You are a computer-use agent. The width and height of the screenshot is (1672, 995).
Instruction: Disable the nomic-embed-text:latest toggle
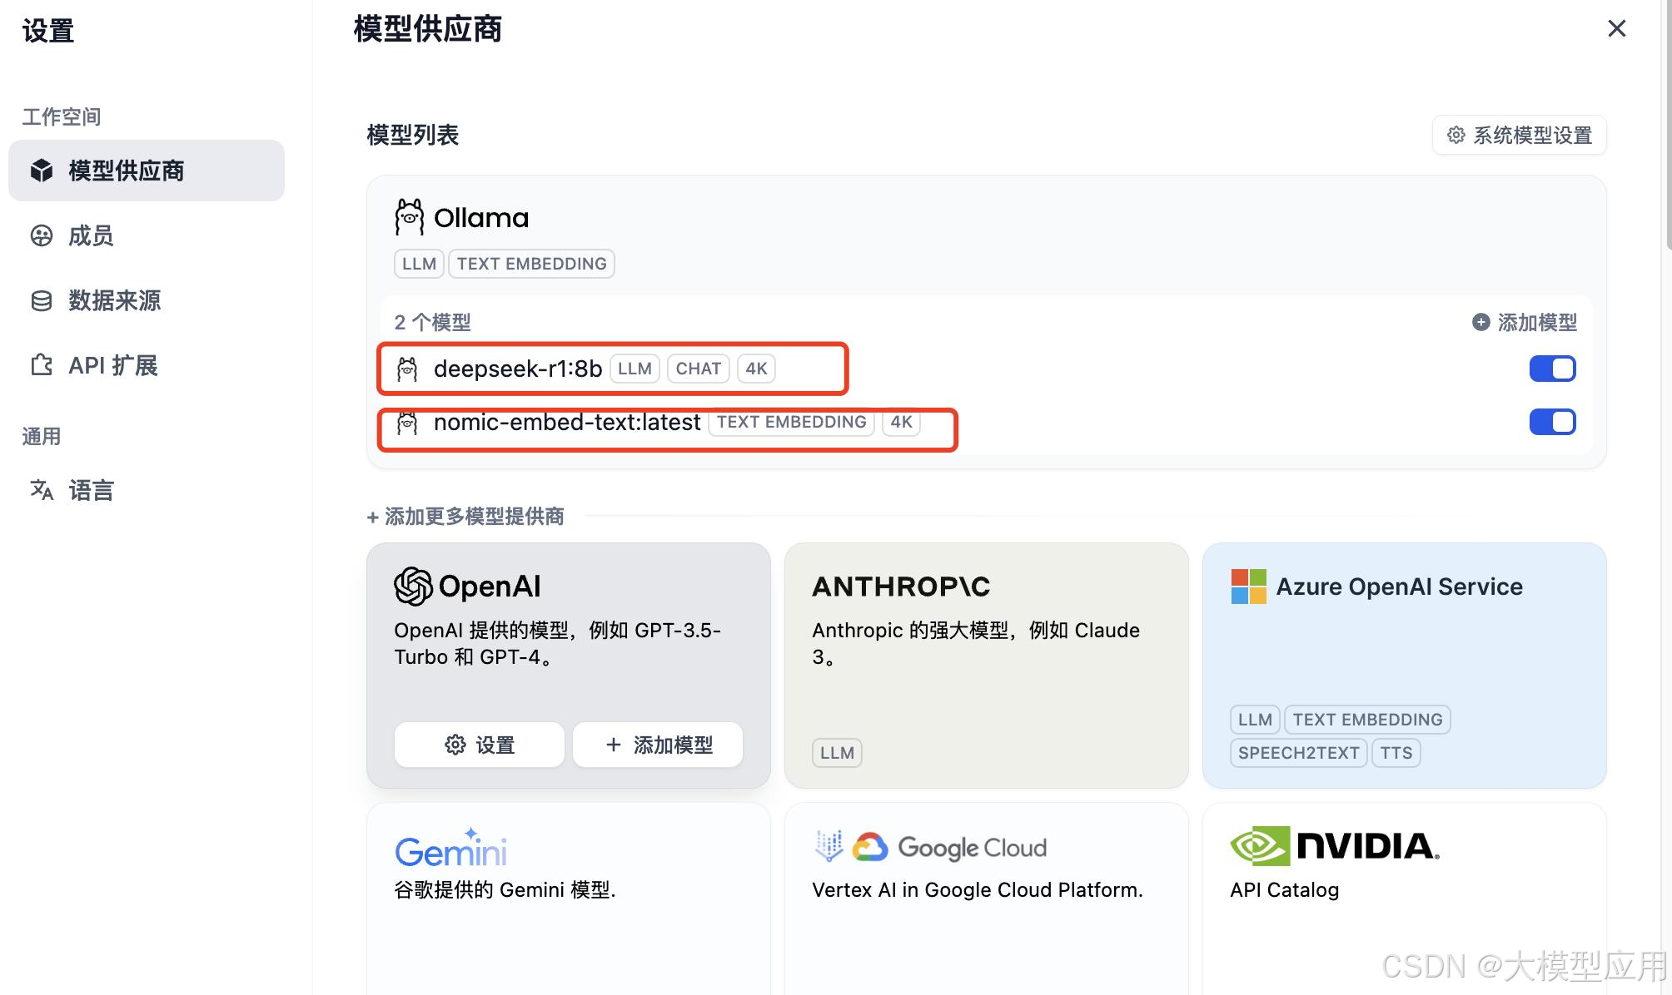[1552, 423]
